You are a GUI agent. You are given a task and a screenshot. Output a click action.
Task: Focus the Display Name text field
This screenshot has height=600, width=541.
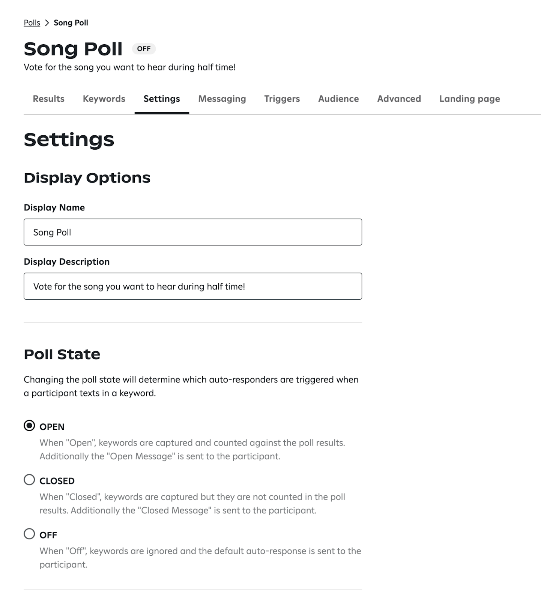pos(193,232)
